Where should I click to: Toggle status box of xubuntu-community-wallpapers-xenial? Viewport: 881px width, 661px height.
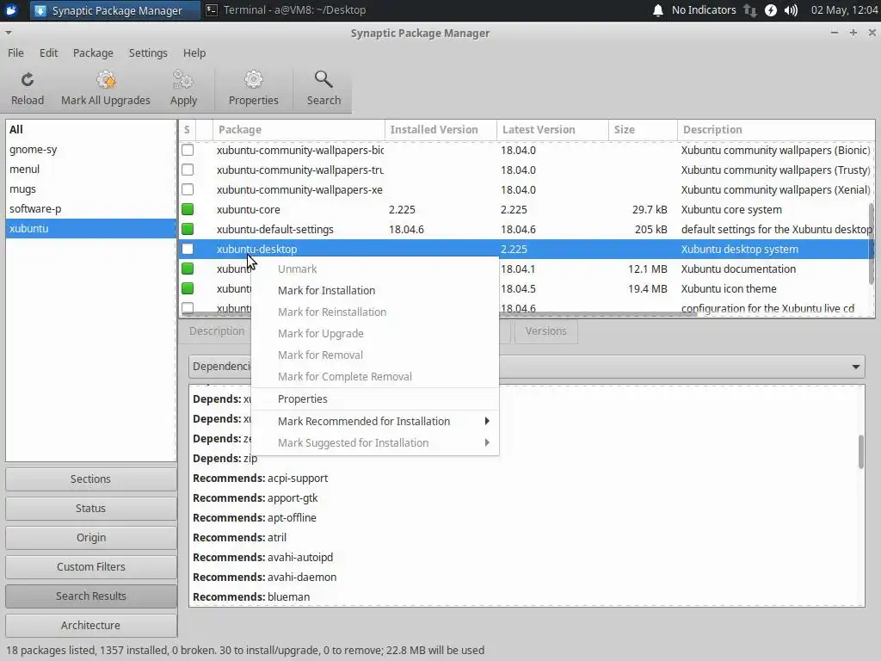click(x=188, y=189)
